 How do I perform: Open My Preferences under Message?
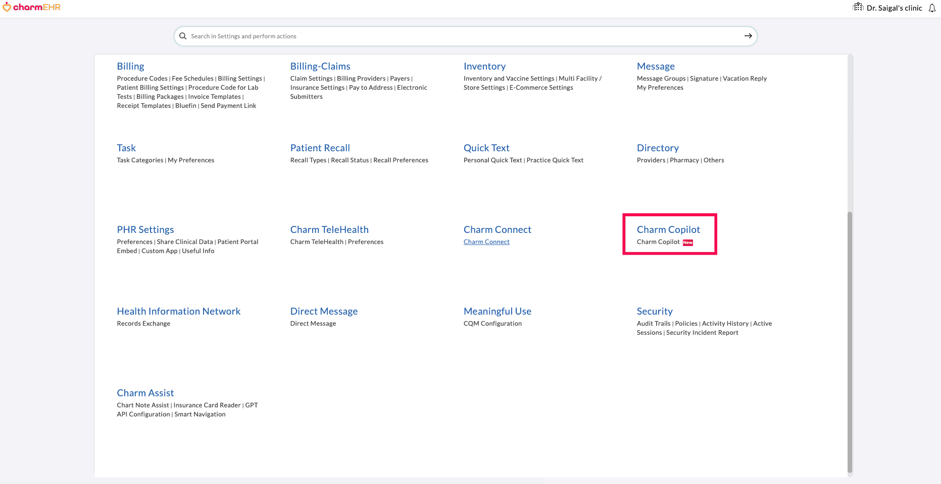click(x=660, y=87)
